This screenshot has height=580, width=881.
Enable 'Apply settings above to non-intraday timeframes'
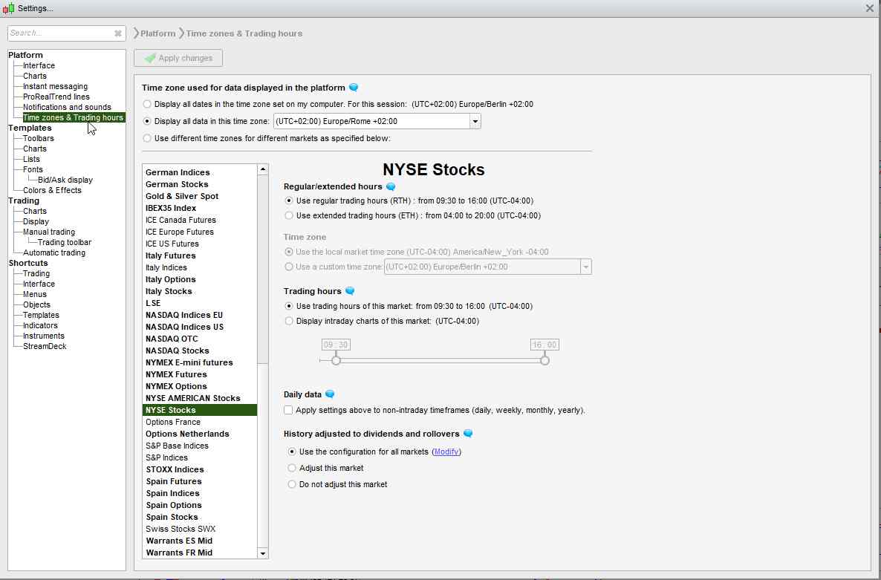coord(288,410)
